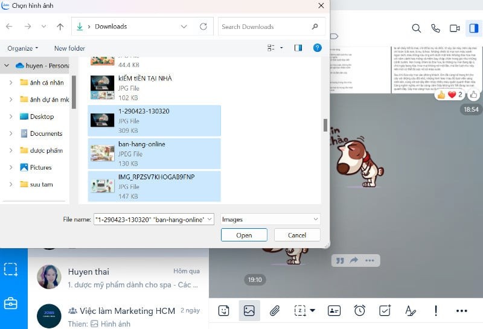Send a contact card
The image size is (483, 329).
pyautogui.click(x=334, y=310)
